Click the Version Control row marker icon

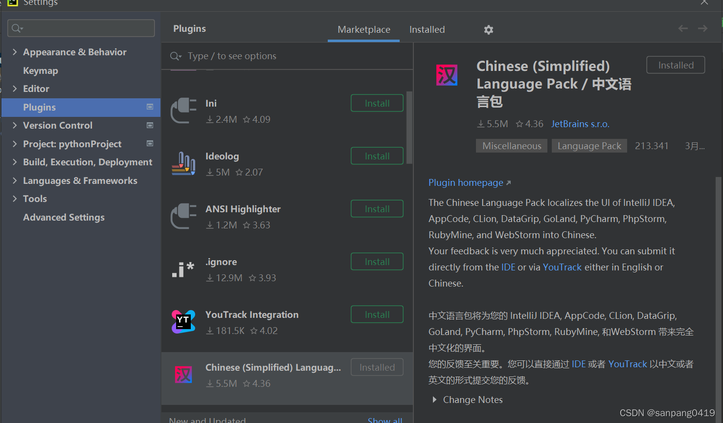click(150, 125)
